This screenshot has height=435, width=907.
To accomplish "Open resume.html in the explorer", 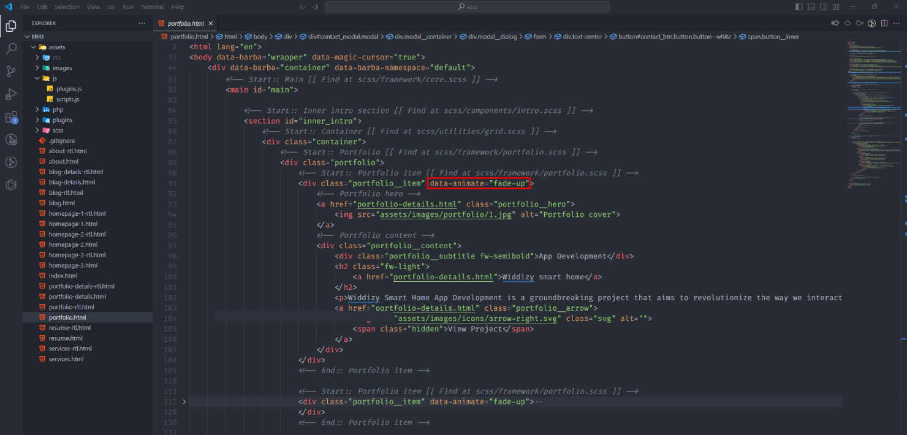I will tap(66, 338).
